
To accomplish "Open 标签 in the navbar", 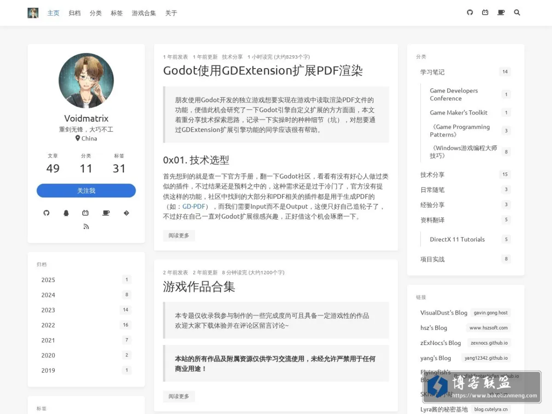I will (x=117, y=13).
